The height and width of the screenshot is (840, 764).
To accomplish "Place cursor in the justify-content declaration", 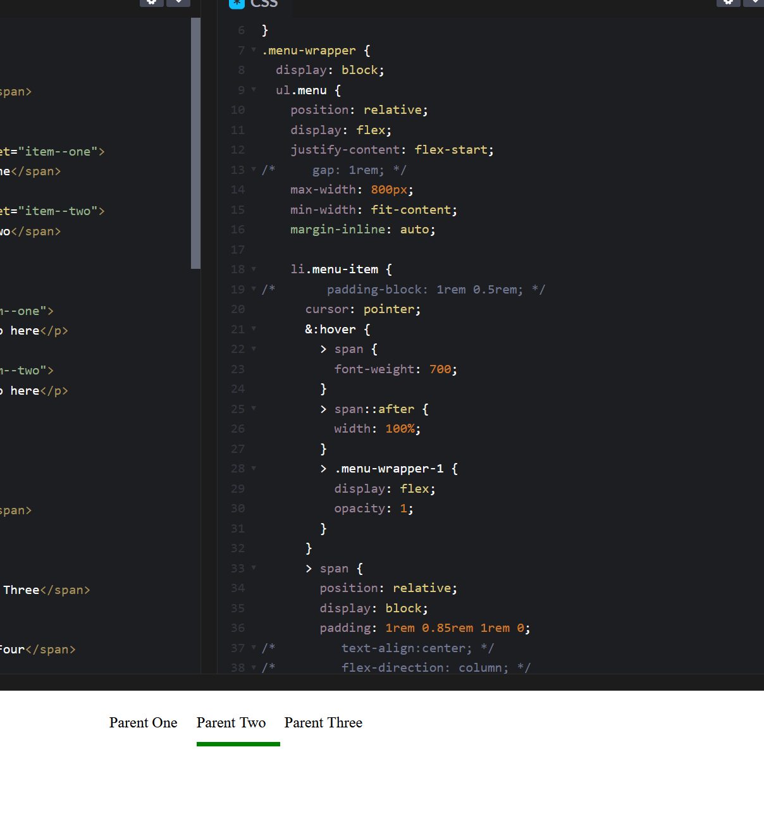I will (x=345, y=150).
